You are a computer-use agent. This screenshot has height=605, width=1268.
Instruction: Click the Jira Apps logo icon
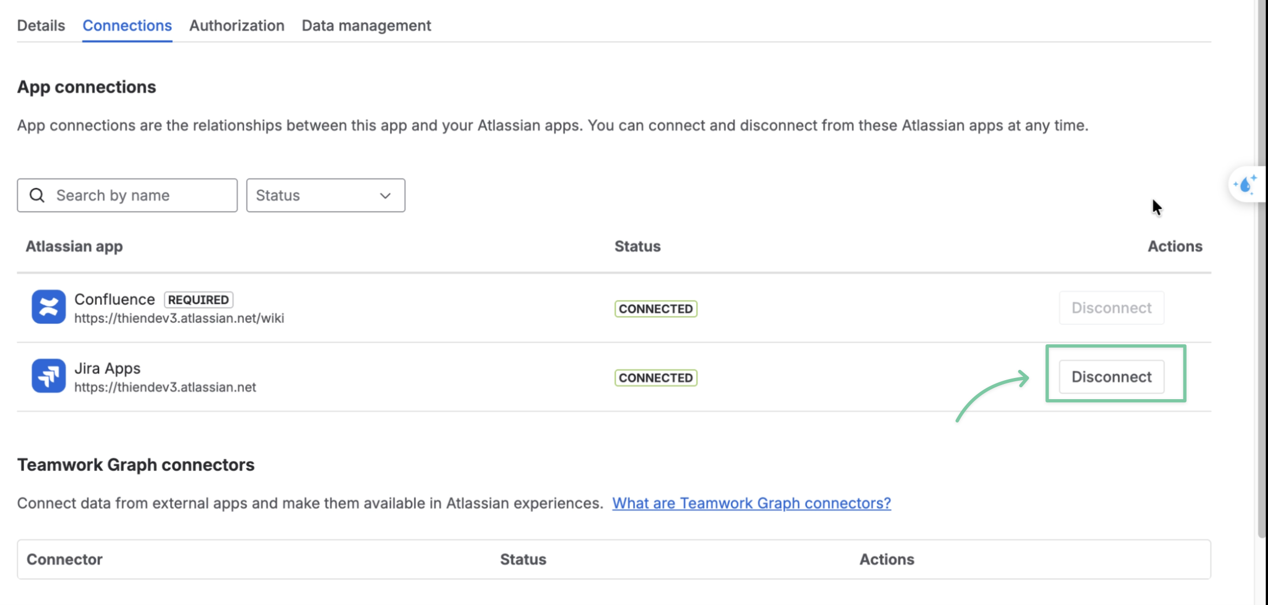(48, 376)
